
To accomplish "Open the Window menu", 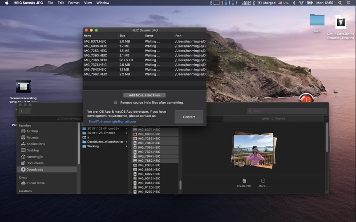I will coord(103,3).
